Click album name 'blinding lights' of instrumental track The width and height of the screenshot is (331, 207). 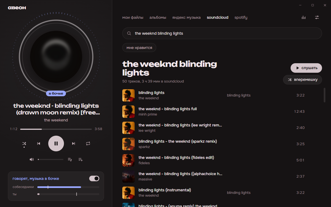pos(239,193)
